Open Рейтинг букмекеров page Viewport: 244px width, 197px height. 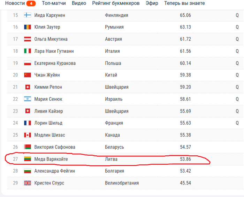(116, 3)
